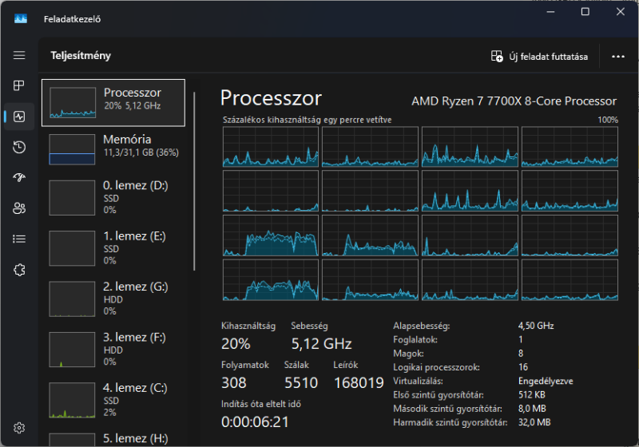This screenshot has width=639, height=447.
Task: Click the Teljesítmény page heading
Action: pyautogui.click(x=81, y=55)
